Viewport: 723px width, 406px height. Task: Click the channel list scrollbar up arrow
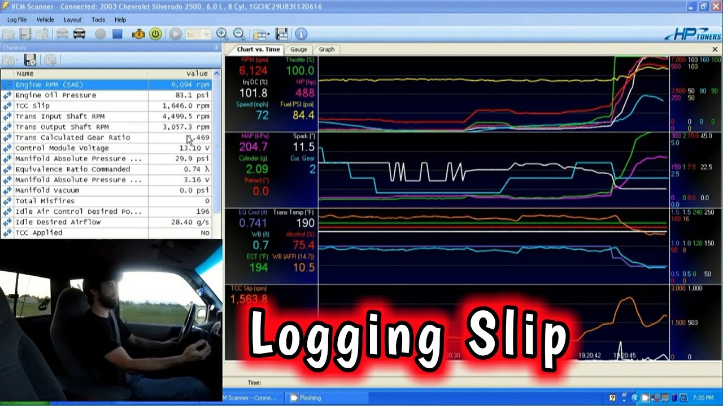217,74
